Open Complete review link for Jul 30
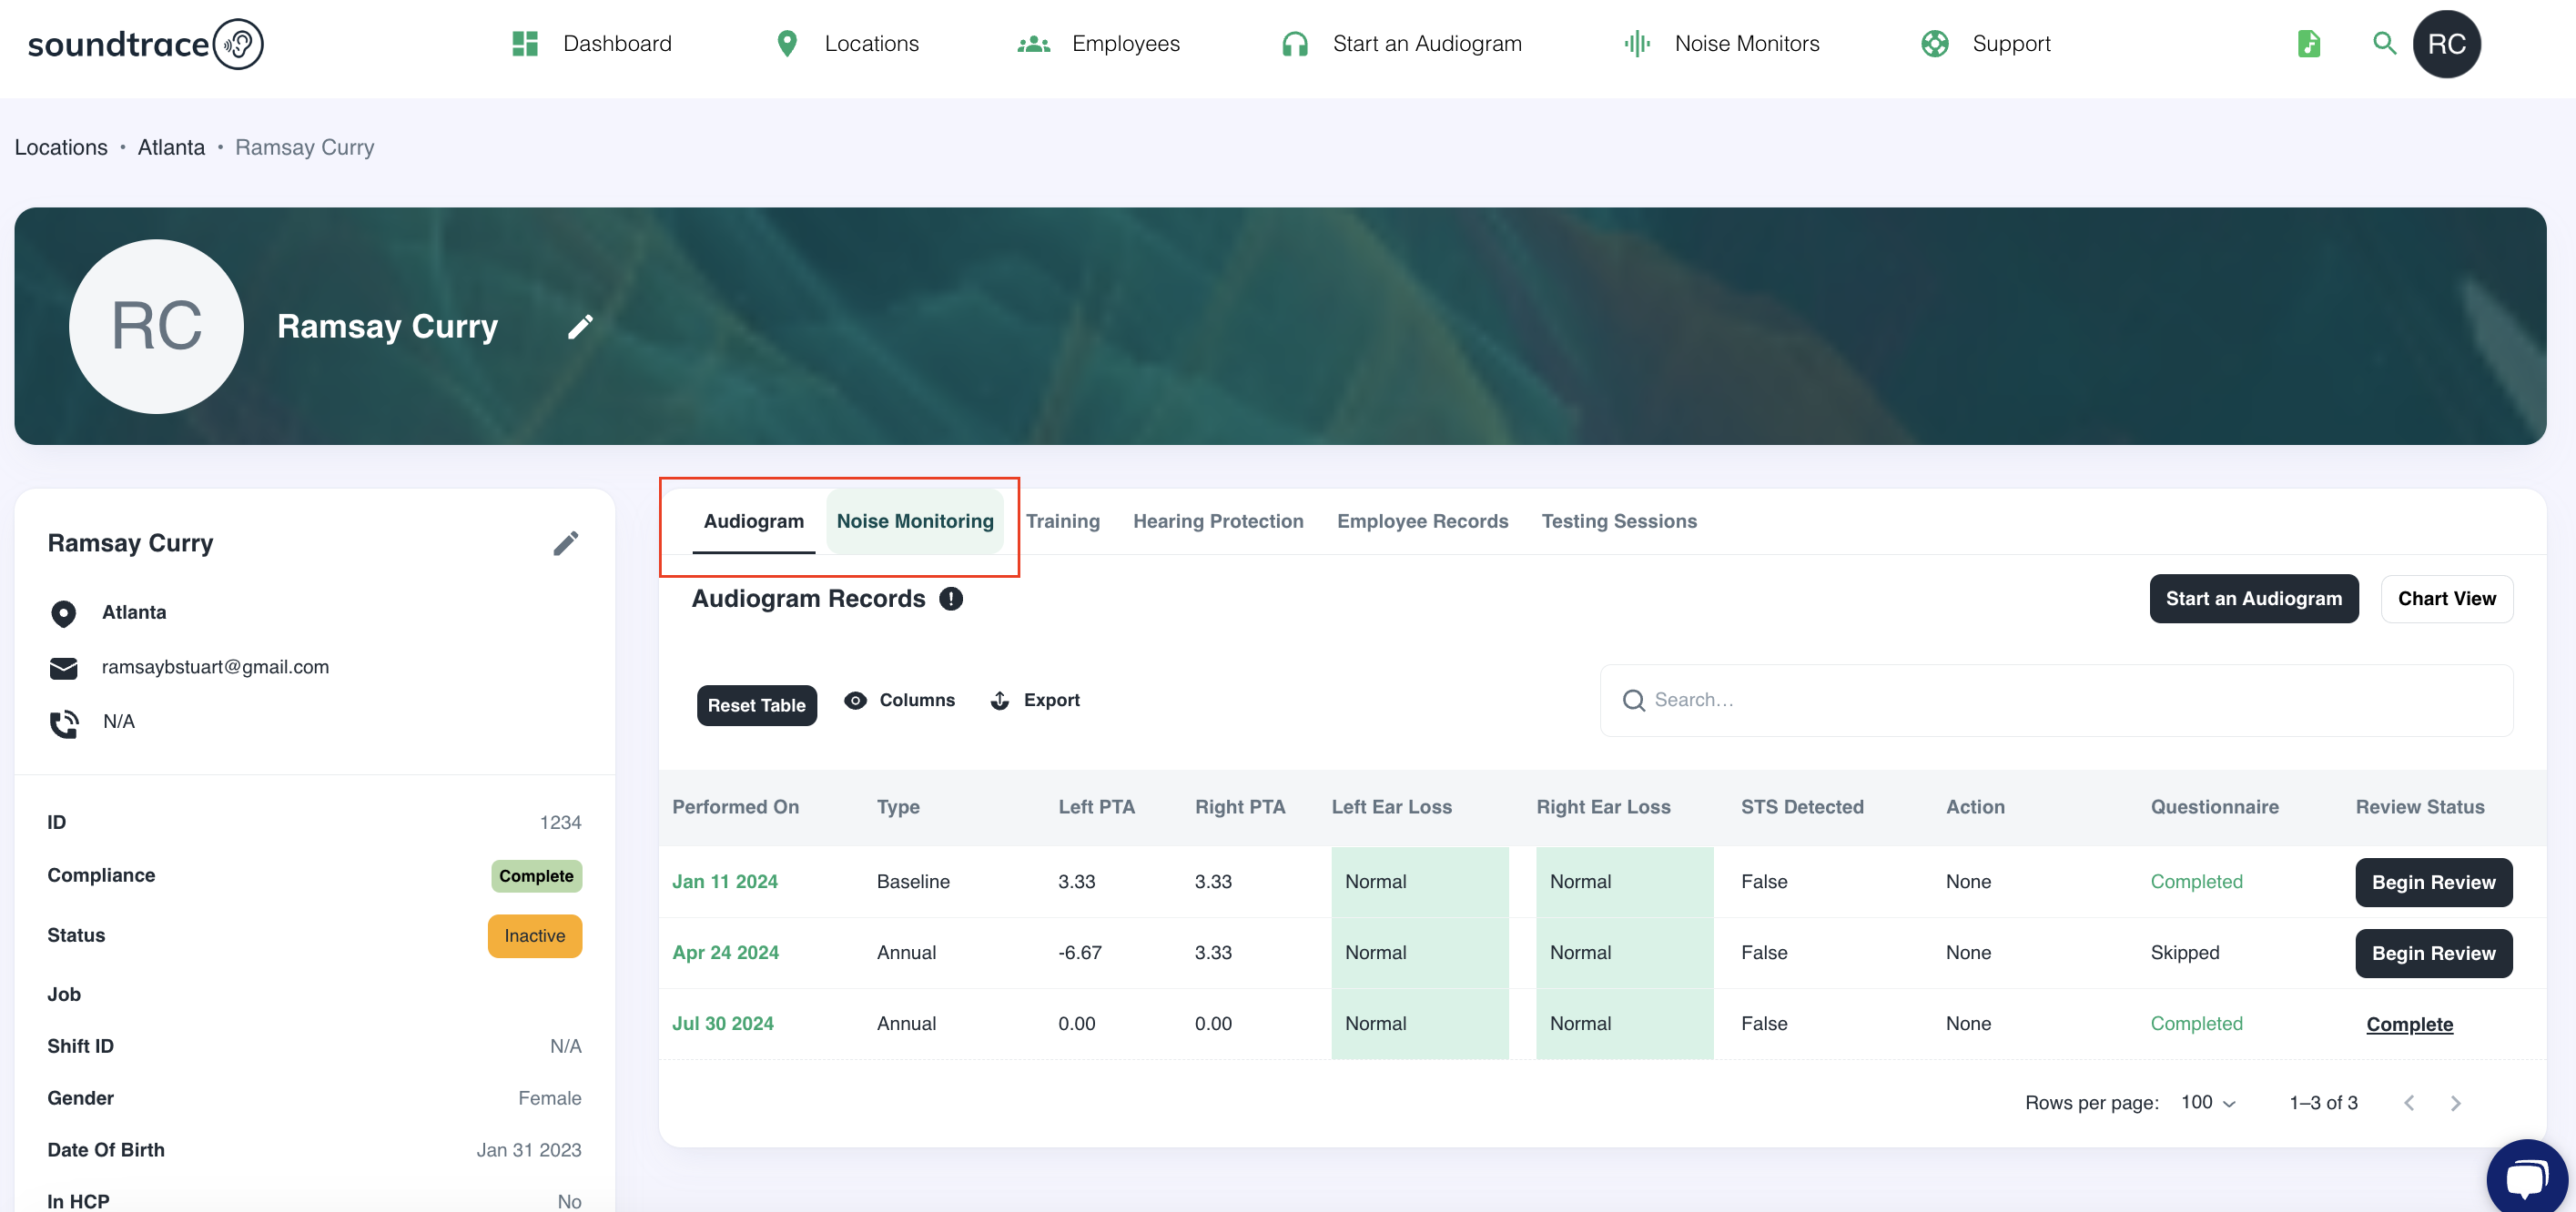This screenshot has height=1212, width=2576. click(2409, 1024)
